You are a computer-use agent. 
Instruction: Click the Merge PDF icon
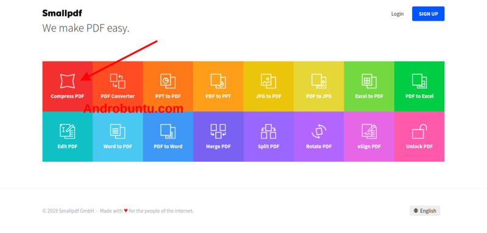click(219, 131)
